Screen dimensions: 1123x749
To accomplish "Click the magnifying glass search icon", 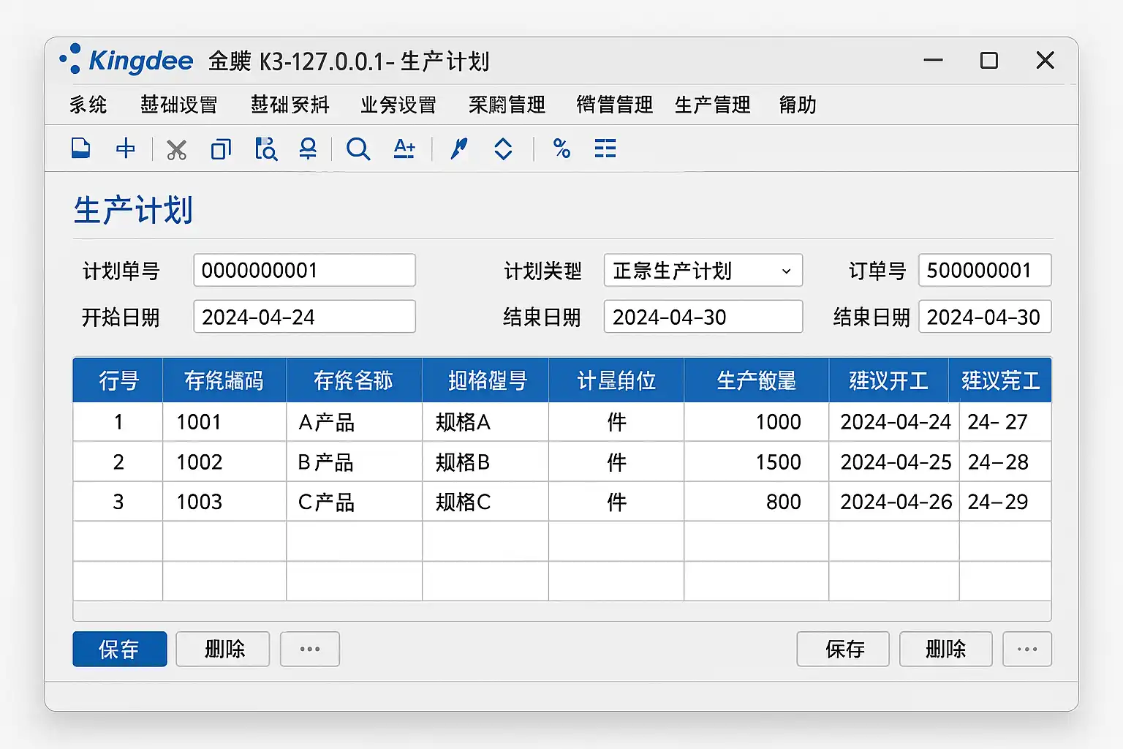I will [358, 149].
